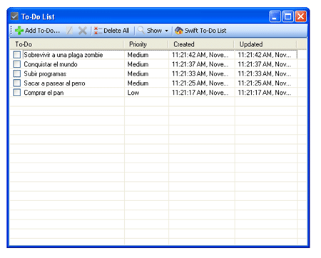This screenshot has width=321, height=258.
Task: Sort by the To-Do column header
Action: pyautogui.click(x=66, y=44)
